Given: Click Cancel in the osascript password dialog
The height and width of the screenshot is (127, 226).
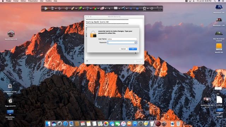Looking at the screenshot, I should click(123, 49).
